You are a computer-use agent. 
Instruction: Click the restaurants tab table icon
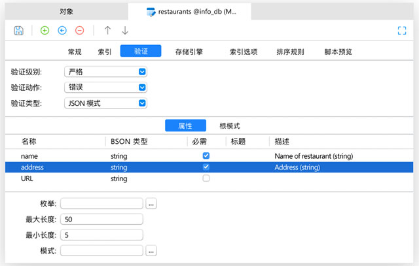pos(151,12)
